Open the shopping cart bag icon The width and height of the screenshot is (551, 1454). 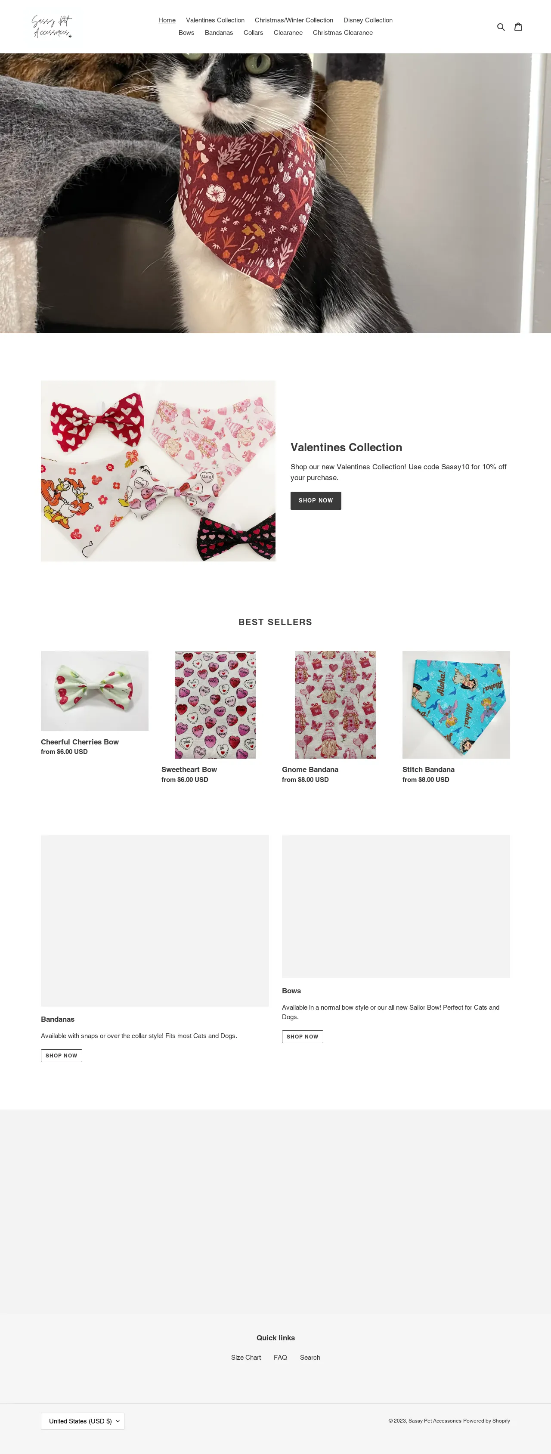[518, 27]
